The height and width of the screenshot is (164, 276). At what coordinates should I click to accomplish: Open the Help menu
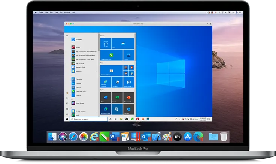click(73, 12)
